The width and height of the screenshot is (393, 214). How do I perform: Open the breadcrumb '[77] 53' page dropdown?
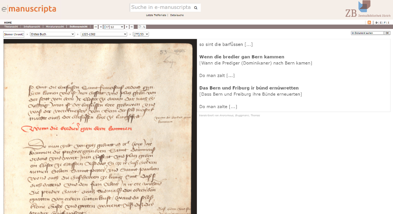(141, 34)
